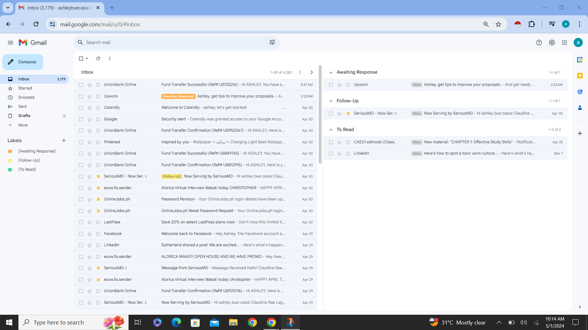
Task: Collapse the Follow-Up section
Action: [331, 101]
